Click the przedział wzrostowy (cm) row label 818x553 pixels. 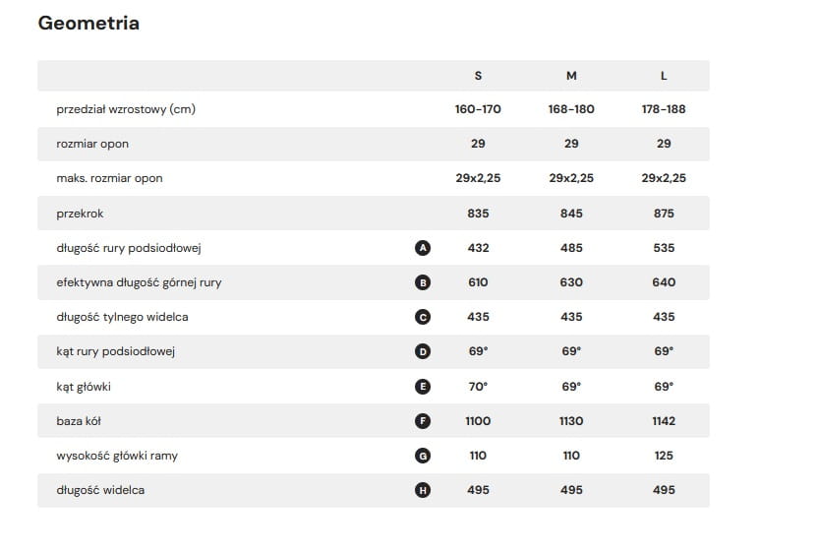(126, 109)
